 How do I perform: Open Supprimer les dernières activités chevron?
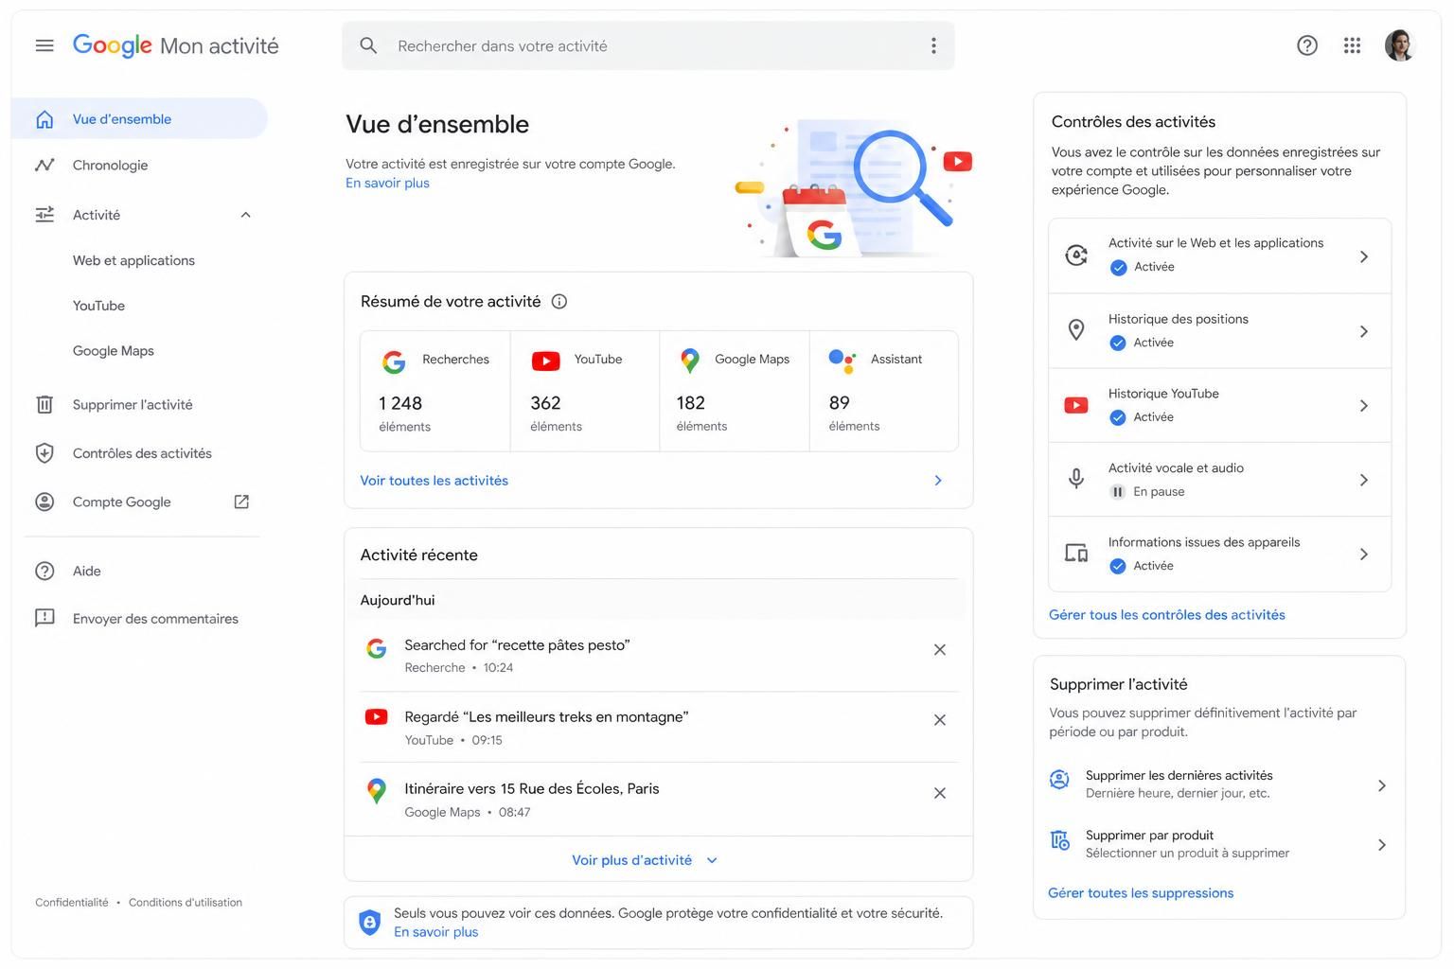[1382, 785]
